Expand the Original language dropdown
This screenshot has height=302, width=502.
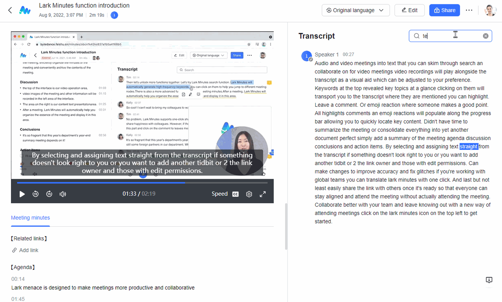(355, 10)
